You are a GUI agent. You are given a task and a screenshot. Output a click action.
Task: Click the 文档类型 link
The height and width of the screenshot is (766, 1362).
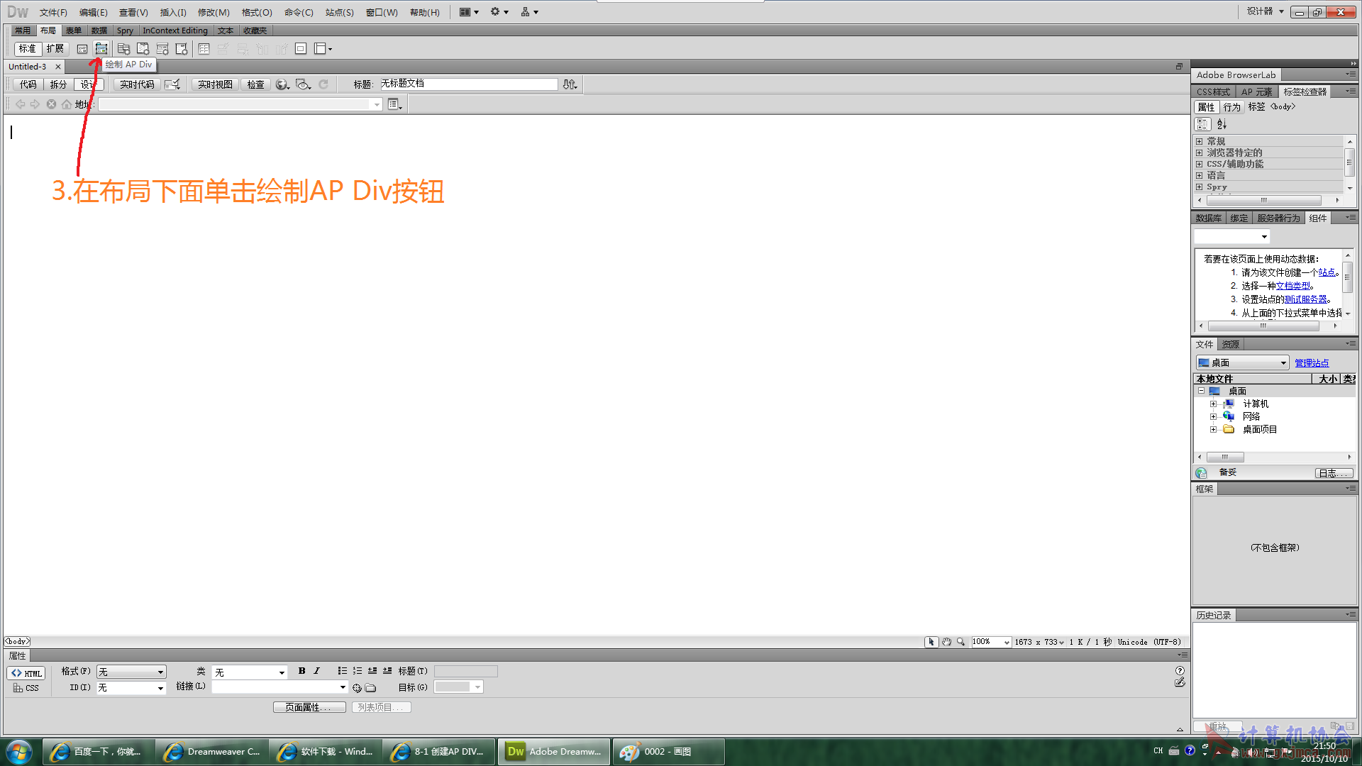[x=1293, y=286]
